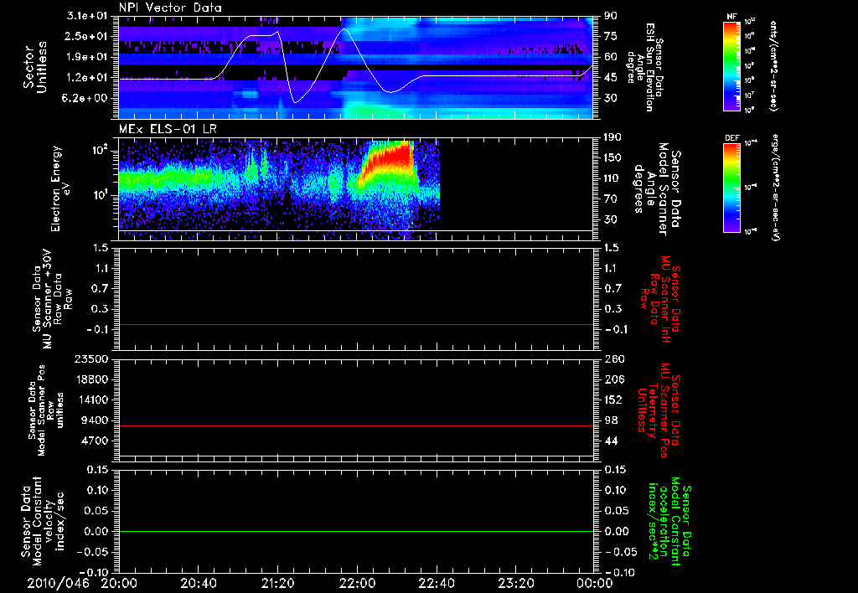This screenshot has height=593, width=858.
Task: Click the 14100 scanner position tick value
Action: [91, 400]
